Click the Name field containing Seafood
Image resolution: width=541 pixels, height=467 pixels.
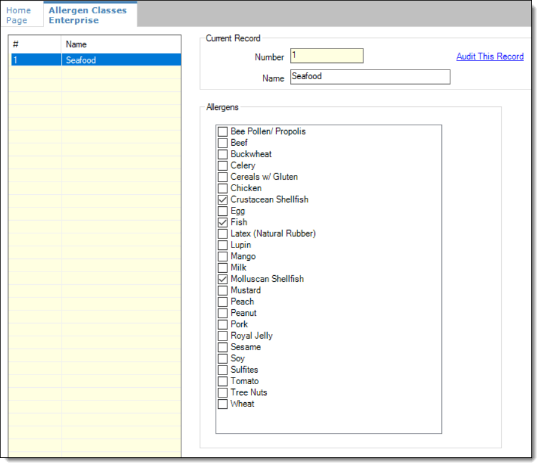coord(370,77)
